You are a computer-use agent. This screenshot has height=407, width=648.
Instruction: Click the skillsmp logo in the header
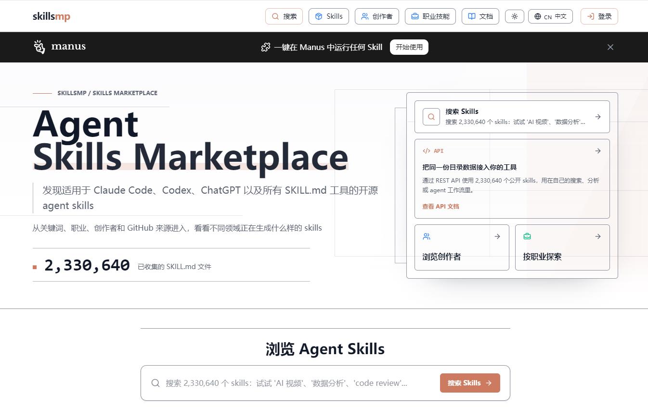tap(52, 16)
